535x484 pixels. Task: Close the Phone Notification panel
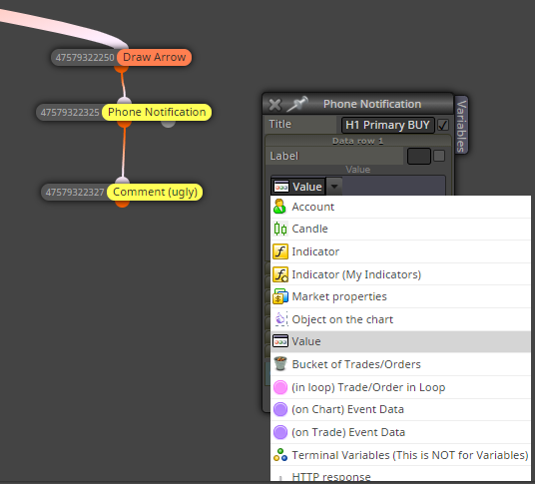(274, 105)
